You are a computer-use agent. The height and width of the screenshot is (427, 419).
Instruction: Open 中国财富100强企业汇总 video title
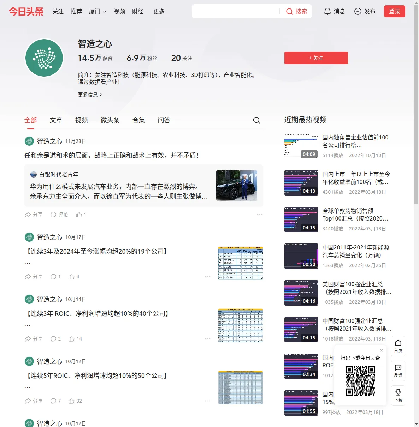(x=357, y=325)
